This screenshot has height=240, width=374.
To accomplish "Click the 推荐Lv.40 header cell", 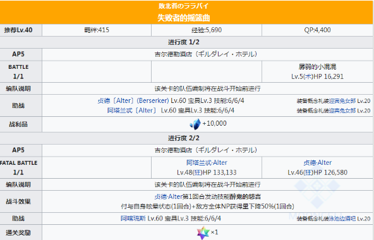I will 21,30.
